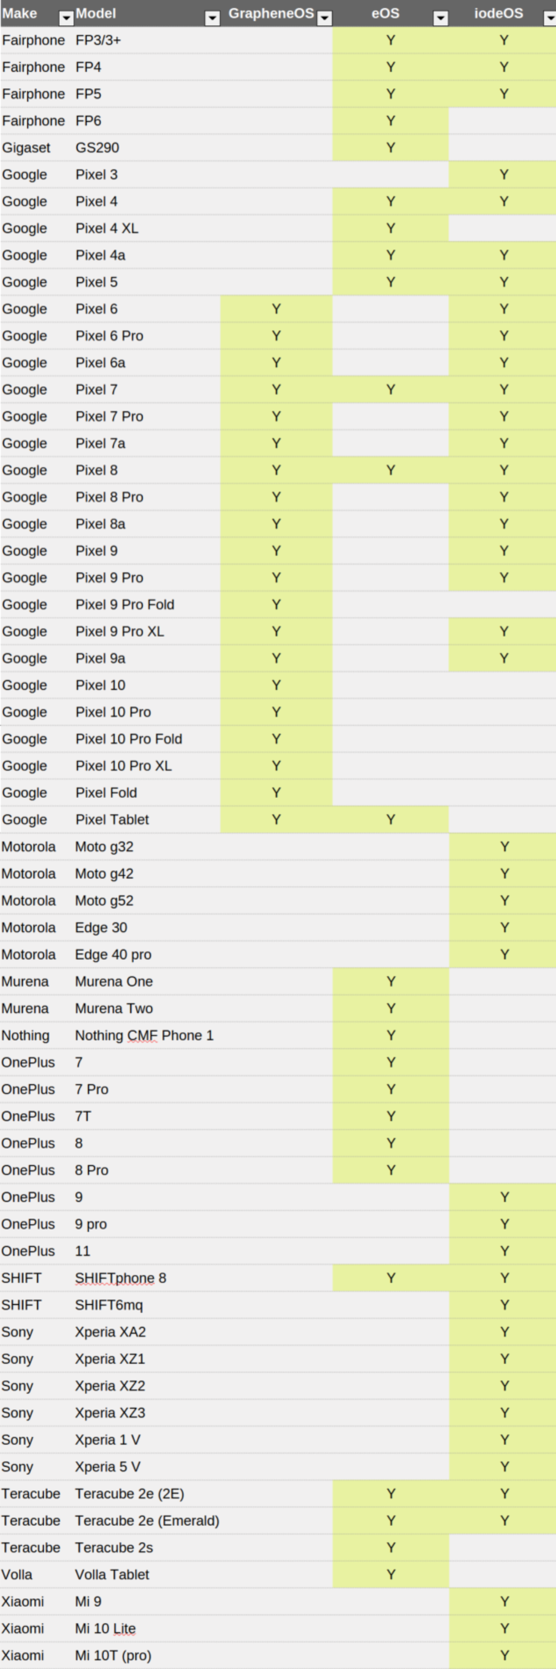Click the Moto g32 iodeOS Y cell
The width and height of the screenshot is (556, 1669).
(x=504, y=847)
